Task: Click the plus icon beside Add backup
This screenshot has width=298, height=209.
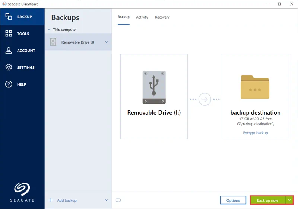Action: pos(51,200)
